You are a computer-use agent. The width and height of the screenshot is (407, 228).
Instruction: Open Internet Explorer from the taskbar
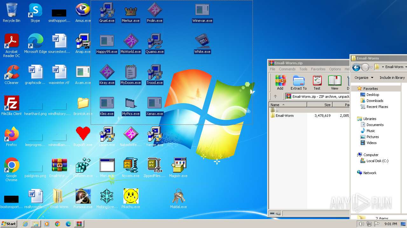point(25,224)
